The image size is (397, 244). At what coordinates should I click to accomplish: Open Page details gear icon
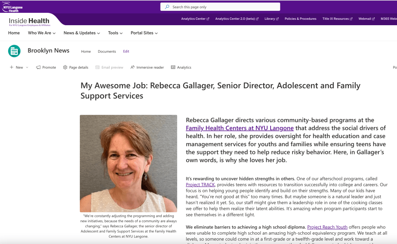pyautogui.click(x=65, y=67)
